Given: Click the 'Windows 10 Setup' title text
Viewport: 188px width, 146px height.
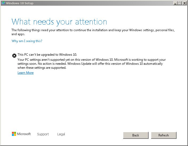Looking at the screenshot, I should (x=20, y=3).
